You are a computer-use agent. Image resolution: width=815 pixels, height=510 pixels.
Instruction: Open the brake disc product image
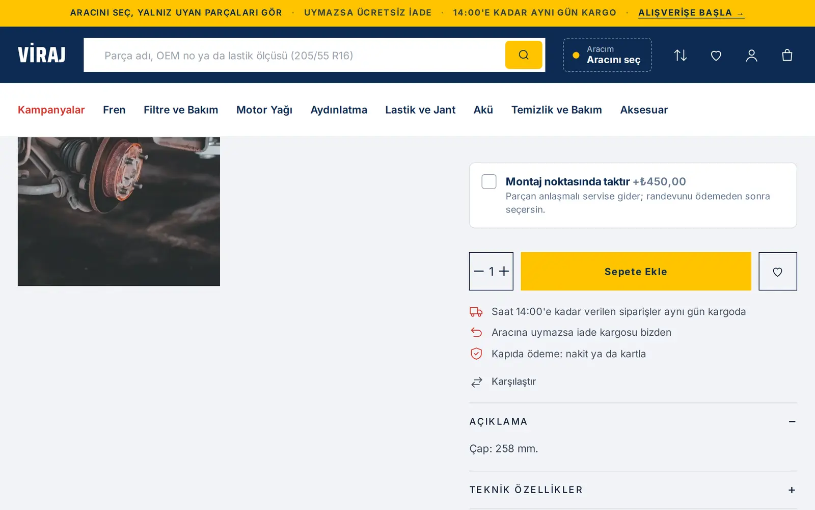119,211
